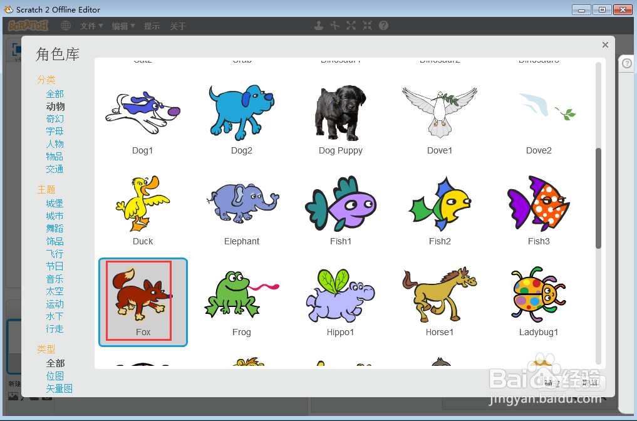The height and width of the screenshot is (421, 637).
Task: Show all types with 全部 under 类型
Action: [x=55, y=363]
